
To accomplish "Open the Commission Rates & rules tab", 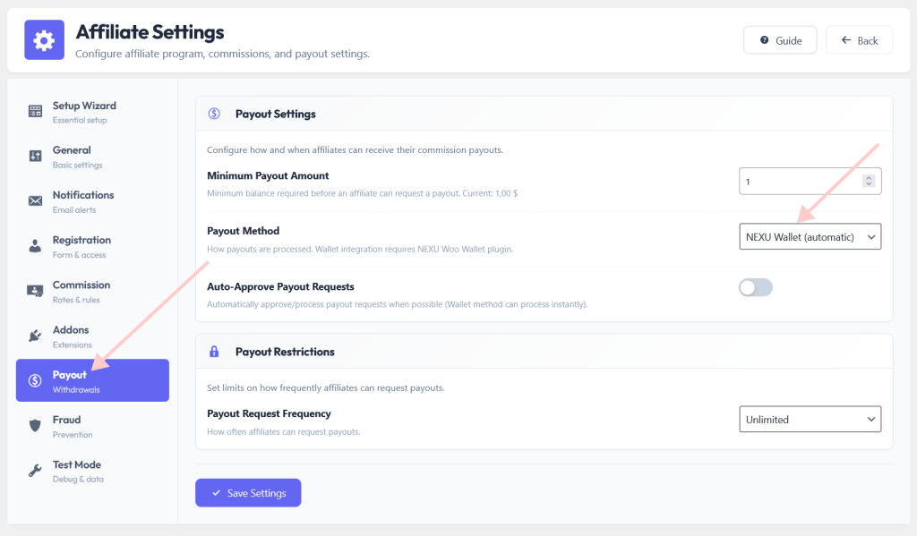I will (92, 291).
